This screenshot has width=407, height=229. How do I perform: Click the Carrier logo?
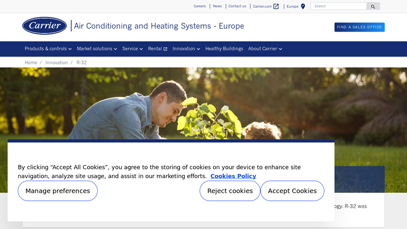(x=44, y=26)
